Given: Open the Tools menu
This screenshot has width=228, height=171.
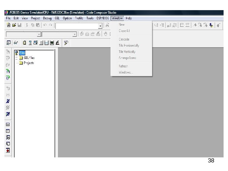Looking at the screenshot, I should point(90,18).
